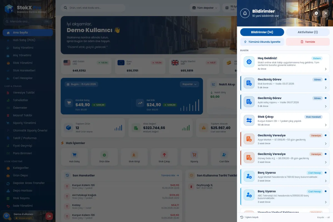Click A4 Fotokopi Kağıdı movement row
The image size is (333, 222).
(122, 196)
